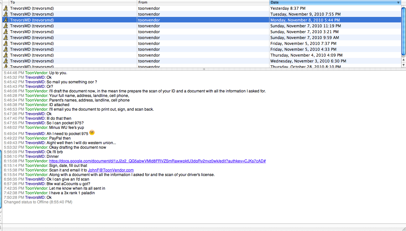The height and width of the screenshot is (231, 406).
Task: Click the AIM icon on the Wednesday, November 3 row
Action: tap(6, 61)
